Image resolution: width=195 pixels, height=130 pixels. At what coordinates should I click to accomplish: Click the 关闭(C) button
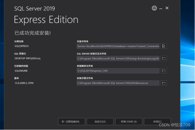pyautogui.click(x=157, y=122)
